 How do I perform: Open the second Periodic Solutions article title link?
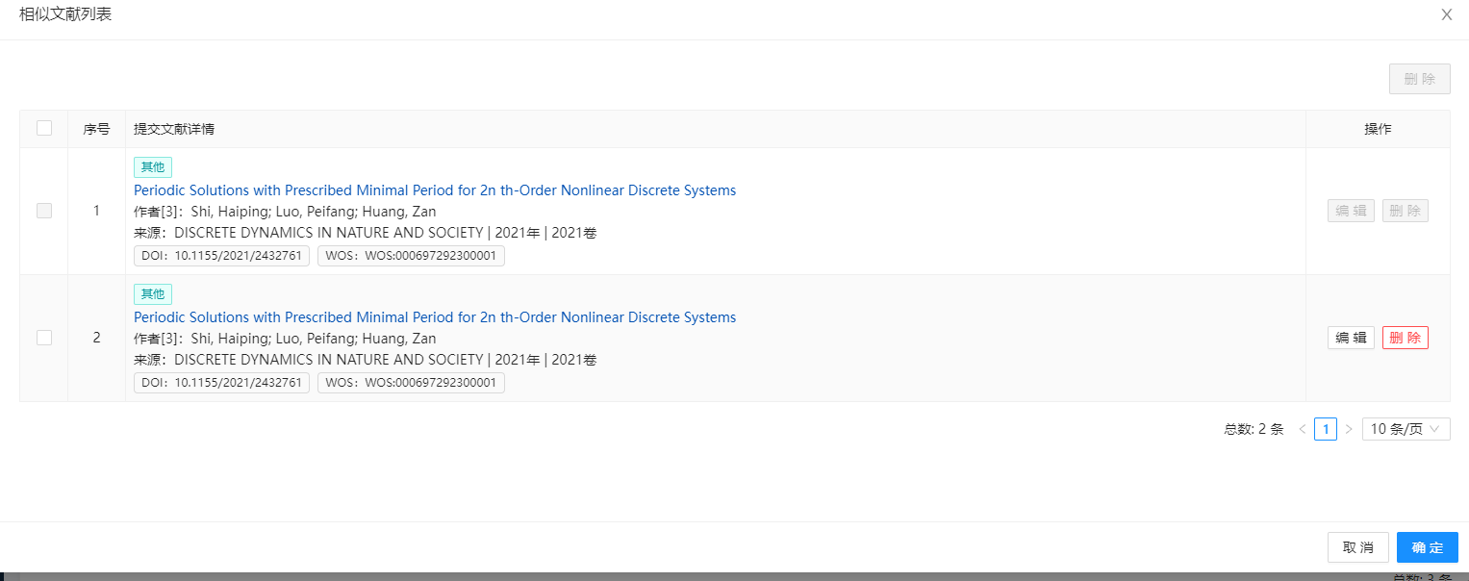(435, 317)
